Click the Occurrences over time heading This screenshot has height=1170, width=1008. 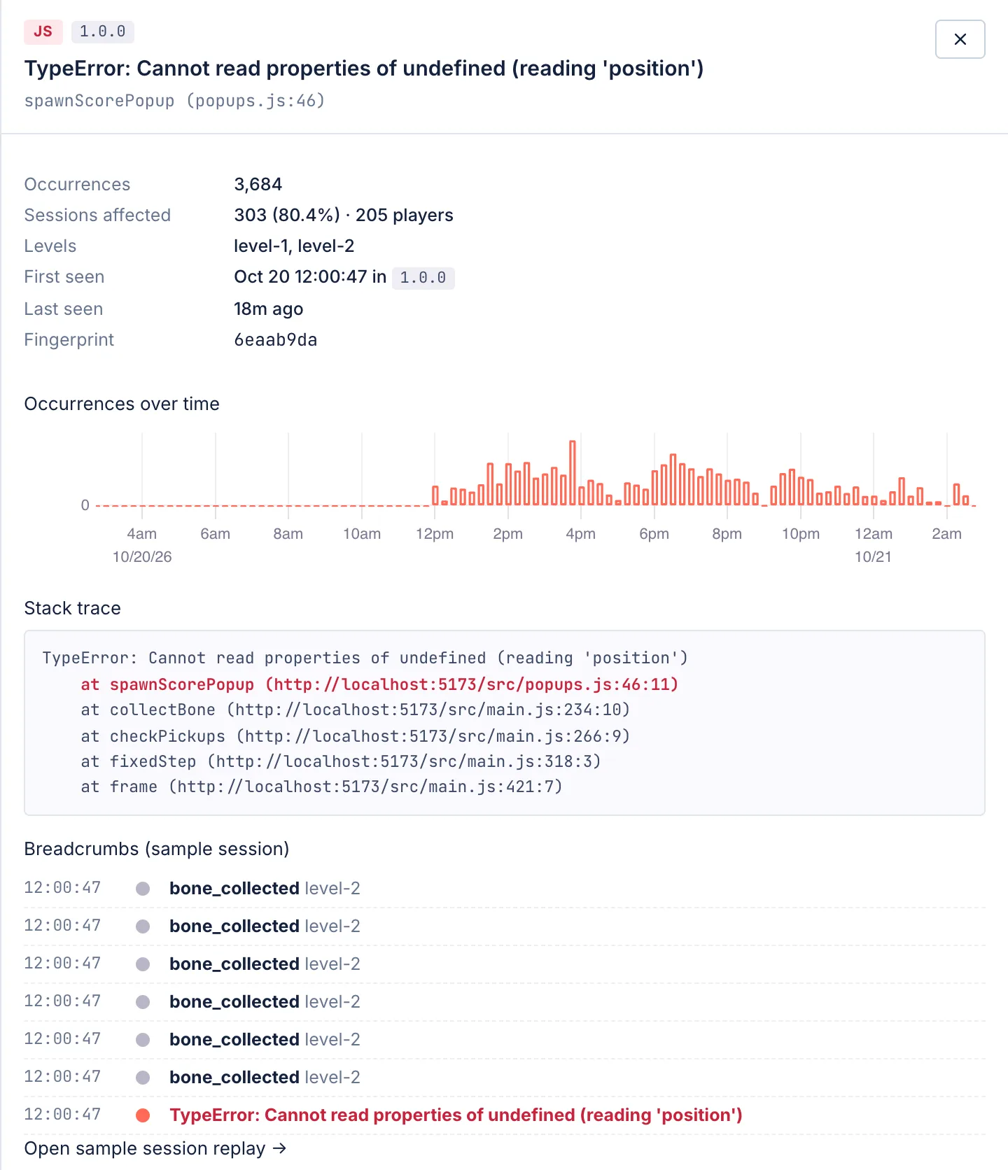tap(122, 404)
